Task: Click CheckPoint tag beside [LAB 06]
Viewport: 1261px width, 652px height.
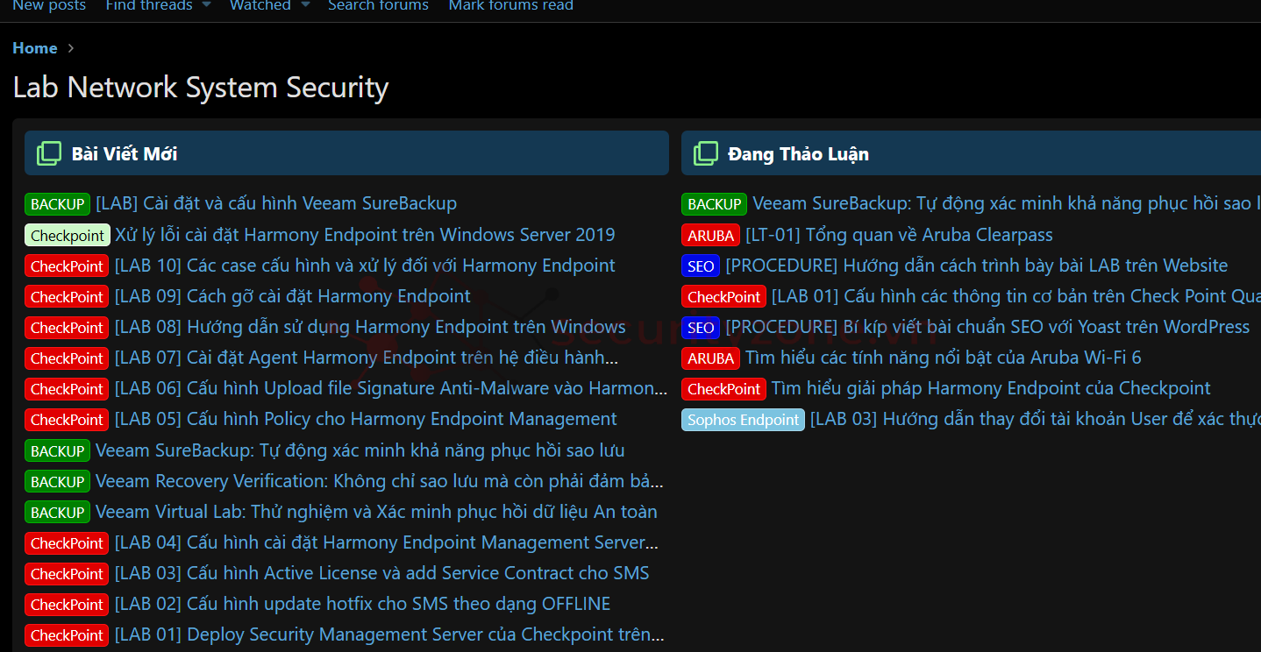Action: [67, 388]
